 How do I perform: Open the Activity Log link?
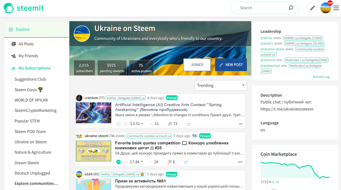click(321, 77)
